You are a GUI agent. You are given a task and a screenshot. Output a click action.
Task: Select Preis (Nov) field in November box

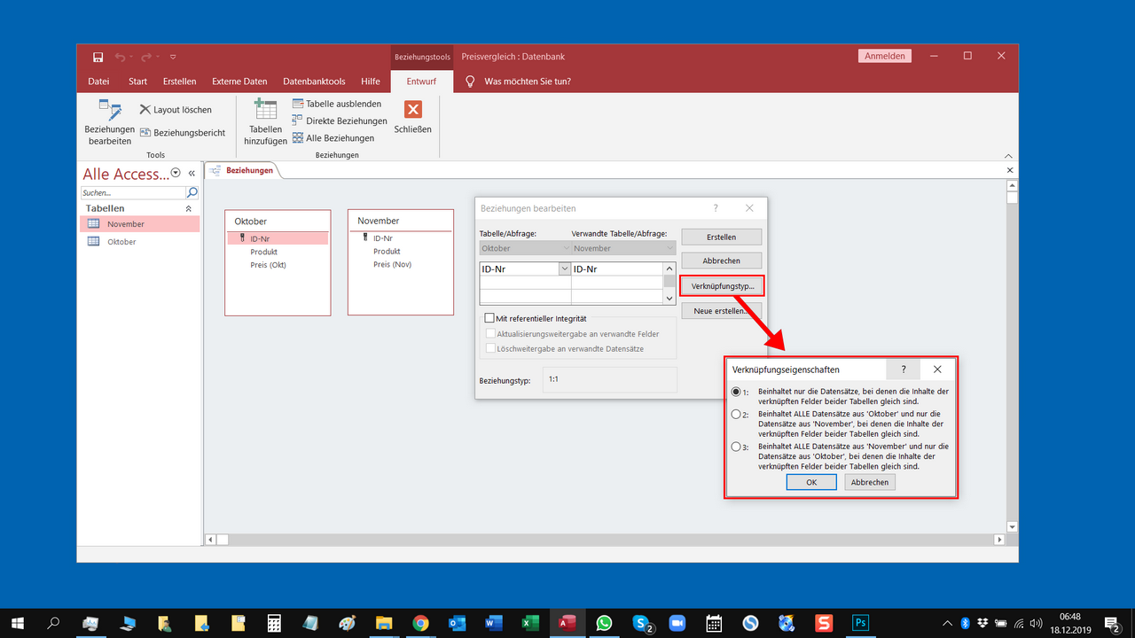[392, 265]
